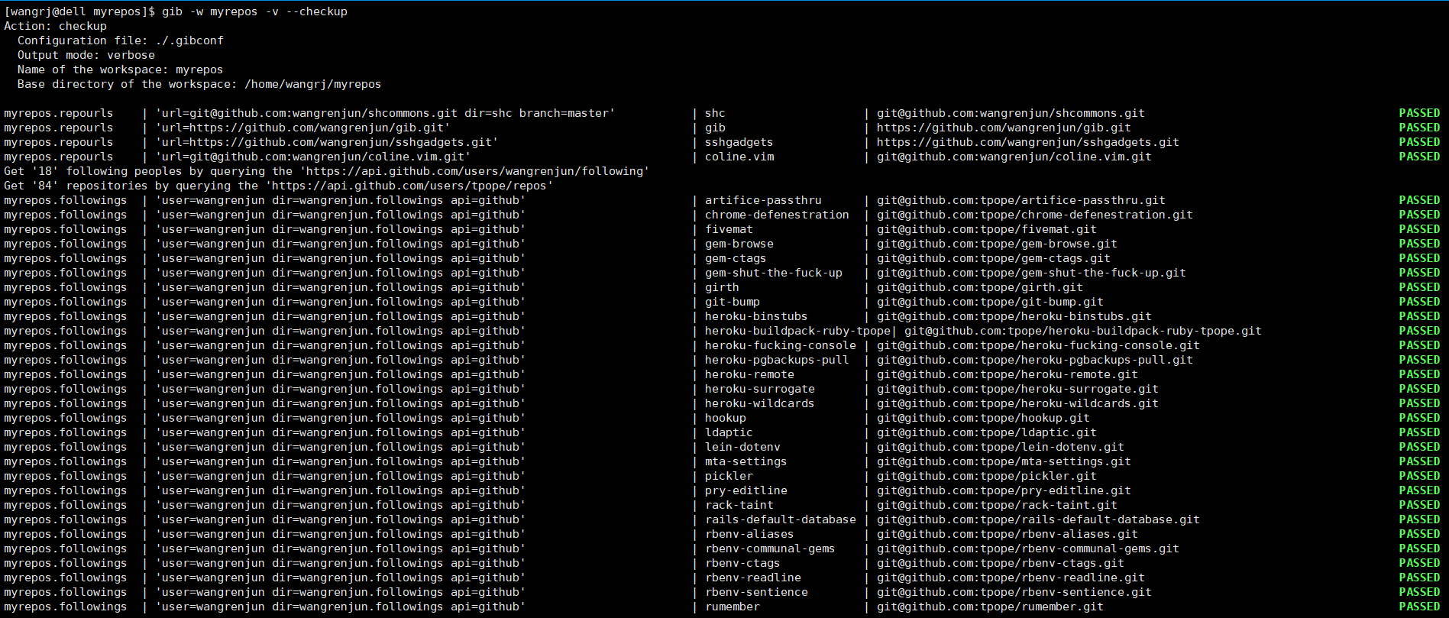
Task: Click 'myrepos.followings' in the pickler row
Action: pyautogui.click(x=65, y=476)
